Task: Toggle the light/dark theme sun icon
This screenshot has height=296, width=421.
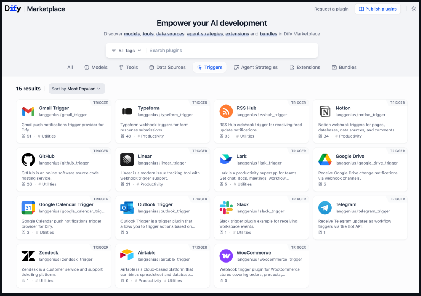Action: (413, 9)
